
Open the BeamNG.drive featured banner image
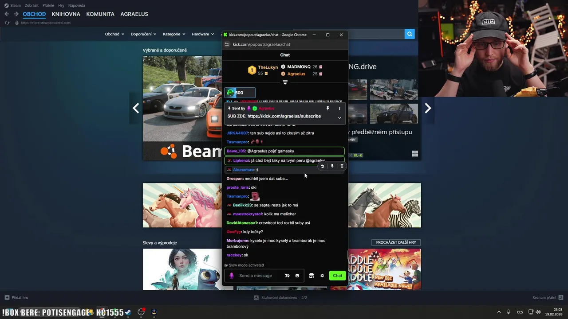182,108
